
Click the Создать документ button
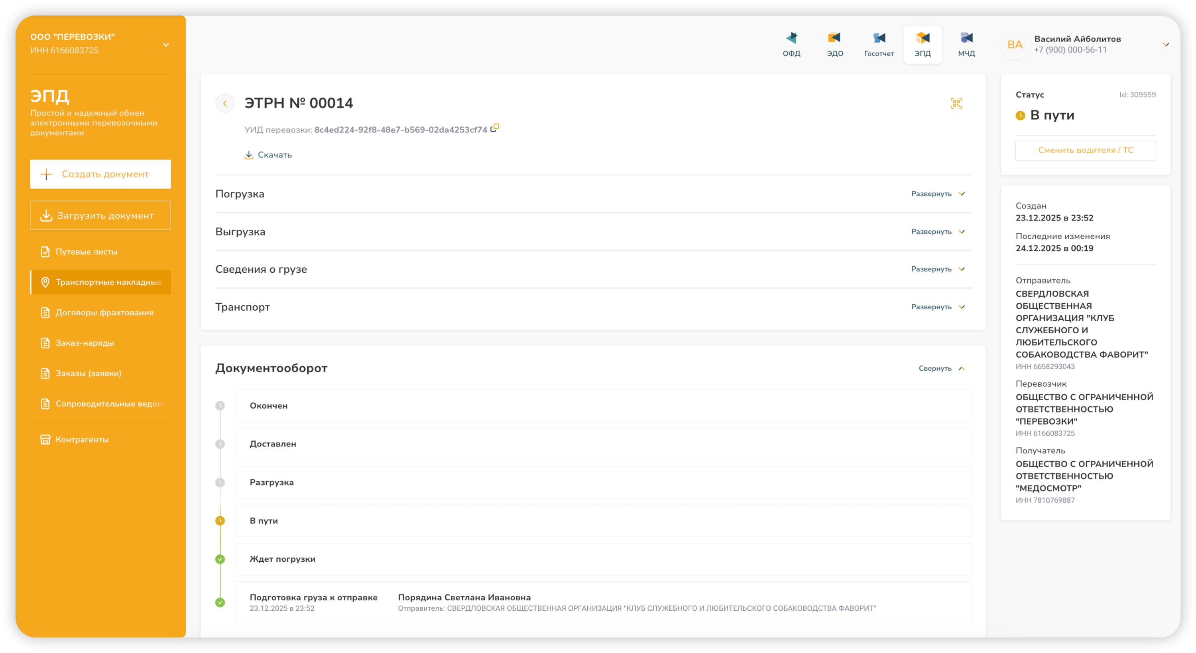tap(100, 174)
